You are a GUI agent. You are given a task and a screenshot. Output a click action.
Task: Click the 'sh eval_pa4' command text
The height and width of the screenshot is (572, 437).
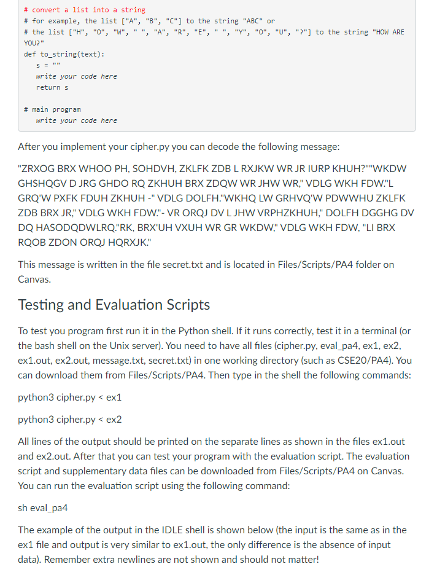[42, 507]
